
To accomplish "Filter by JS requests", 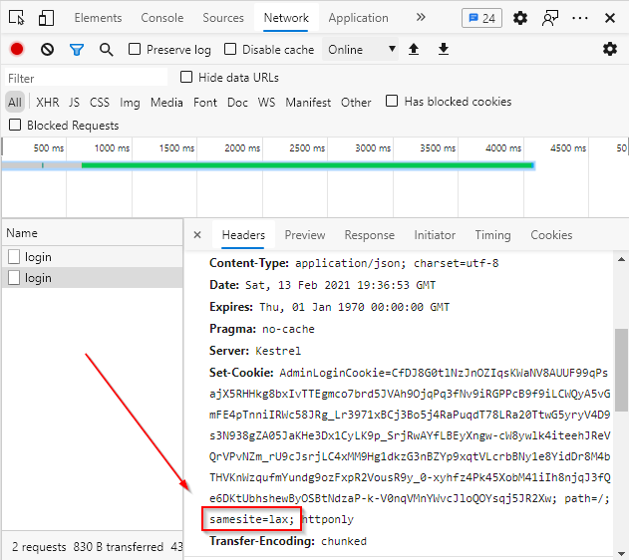I will pyautogui.click(x=74, y=103).
